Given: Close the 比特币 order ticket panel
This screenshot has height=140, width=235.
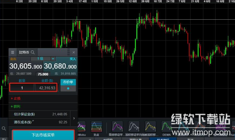Looking at the screenshot, I should coord(74,52).
